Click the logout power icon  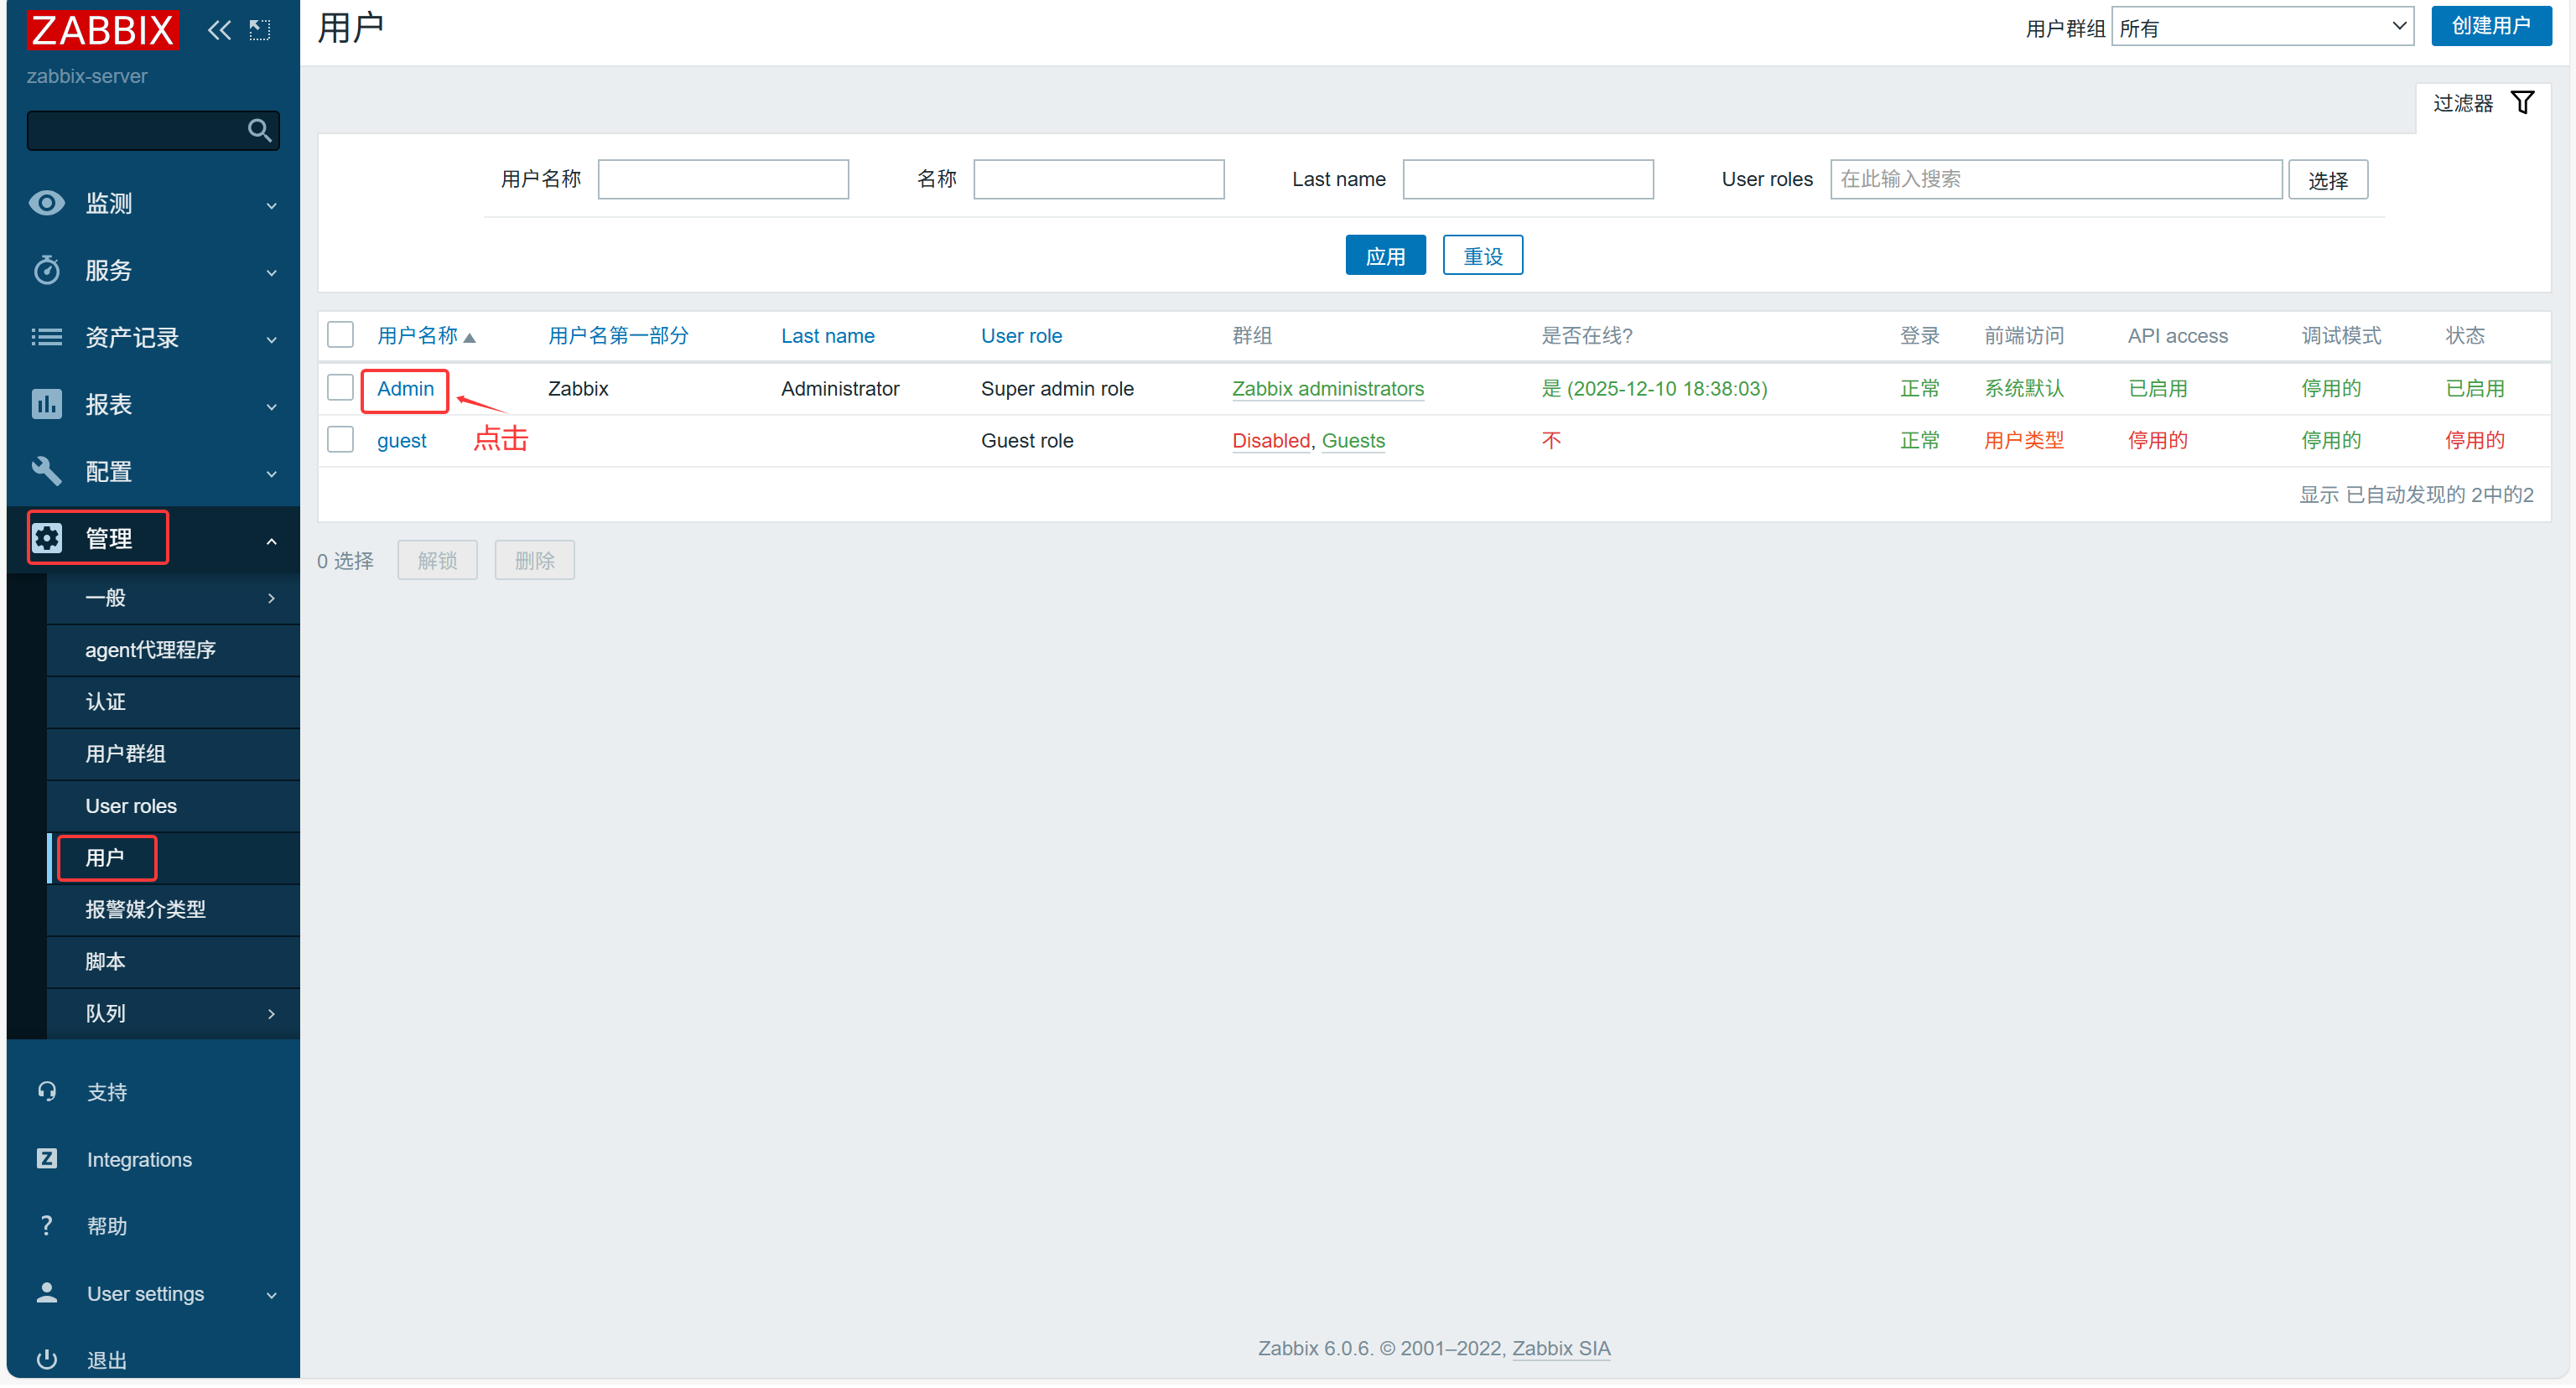pos(47,1359)
